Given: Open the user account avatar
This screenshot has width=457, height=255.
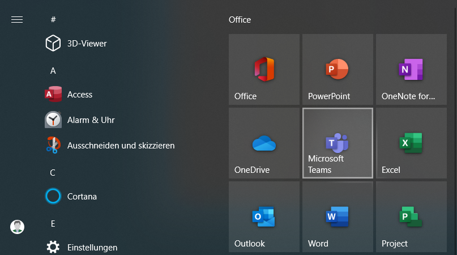Looking at the screenshot, I should 17,227.
